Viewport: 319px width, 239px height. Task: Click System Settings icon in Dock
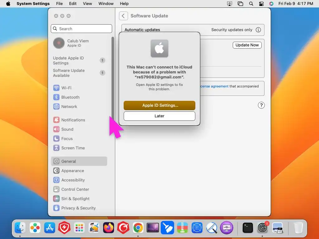[263, 227]
